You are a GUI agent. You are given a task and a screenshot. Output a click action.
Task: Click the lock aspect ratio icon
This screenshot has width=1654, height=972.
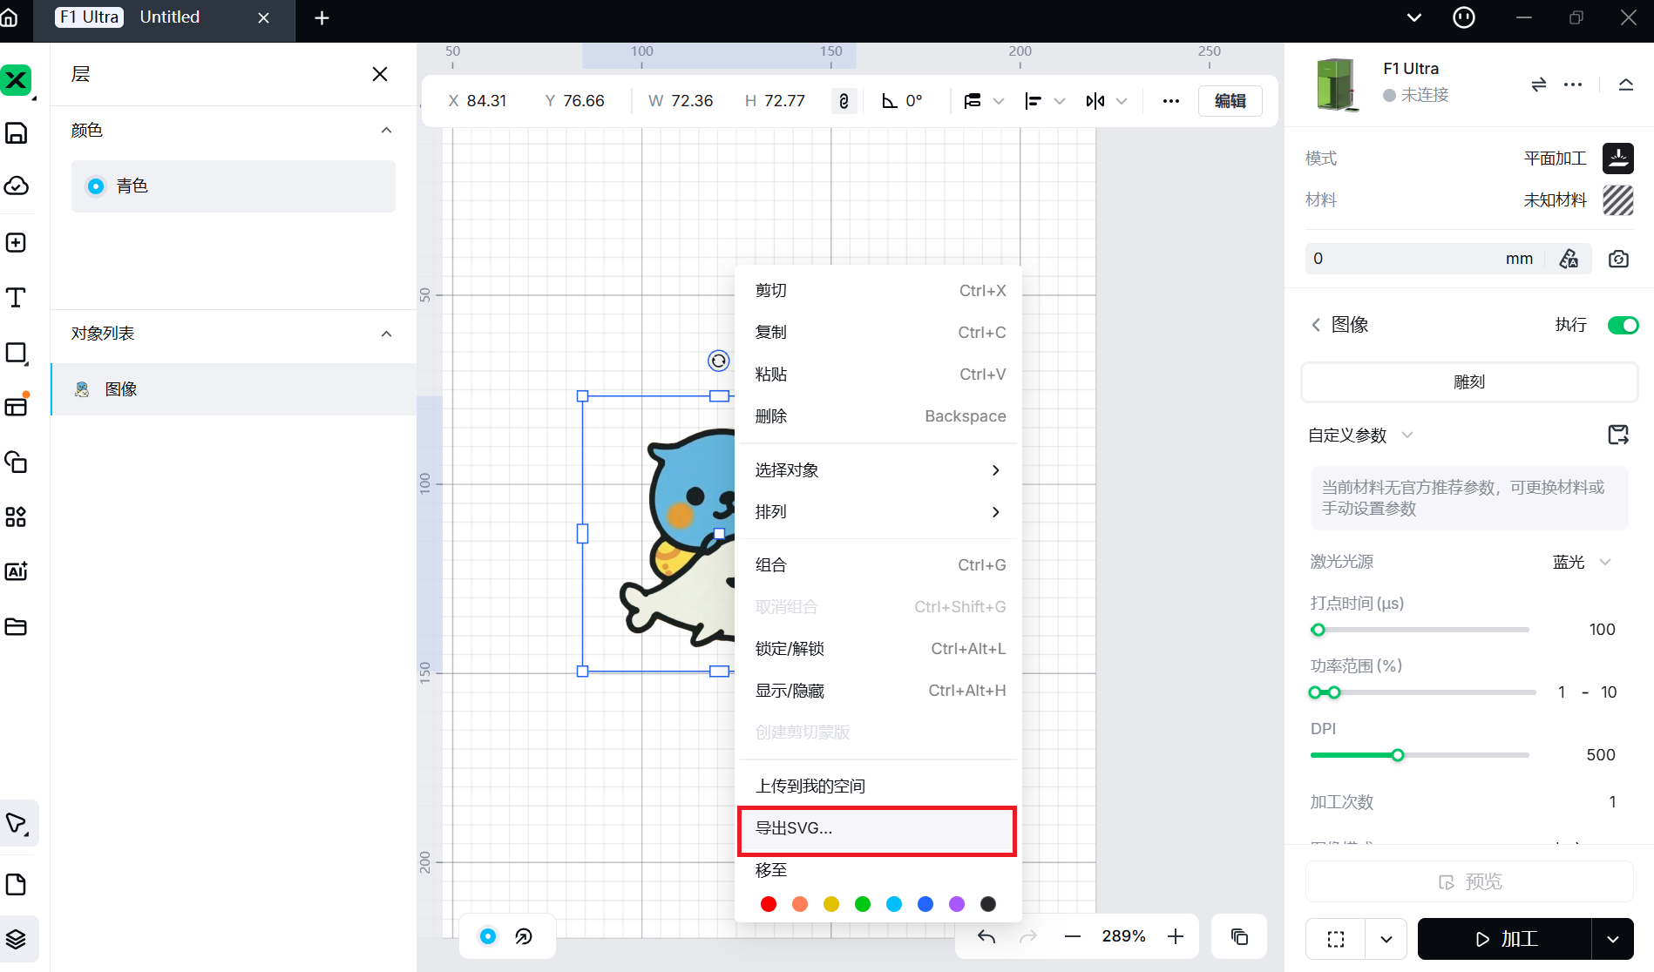(843, 101)
